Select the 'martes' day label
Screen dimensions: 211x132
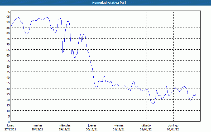[38, 125]
